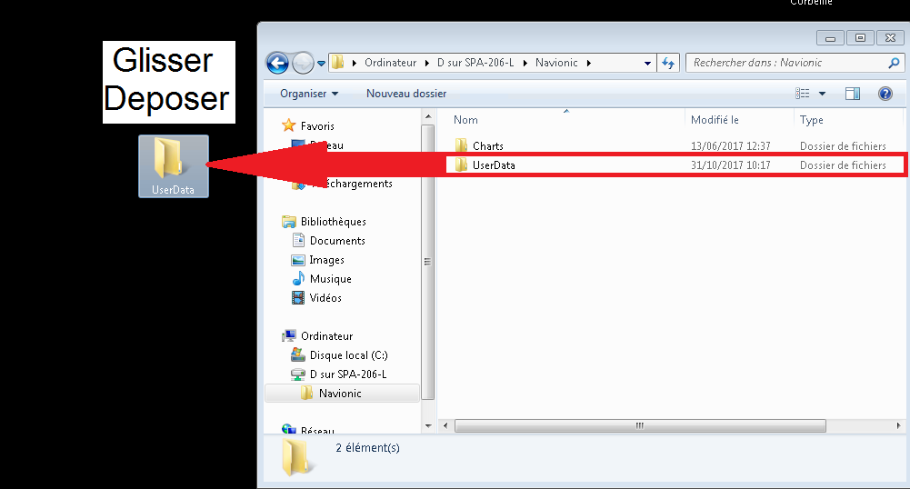910x489 pixels.
Task: Click the Images library picture icon
Action: 298,260
